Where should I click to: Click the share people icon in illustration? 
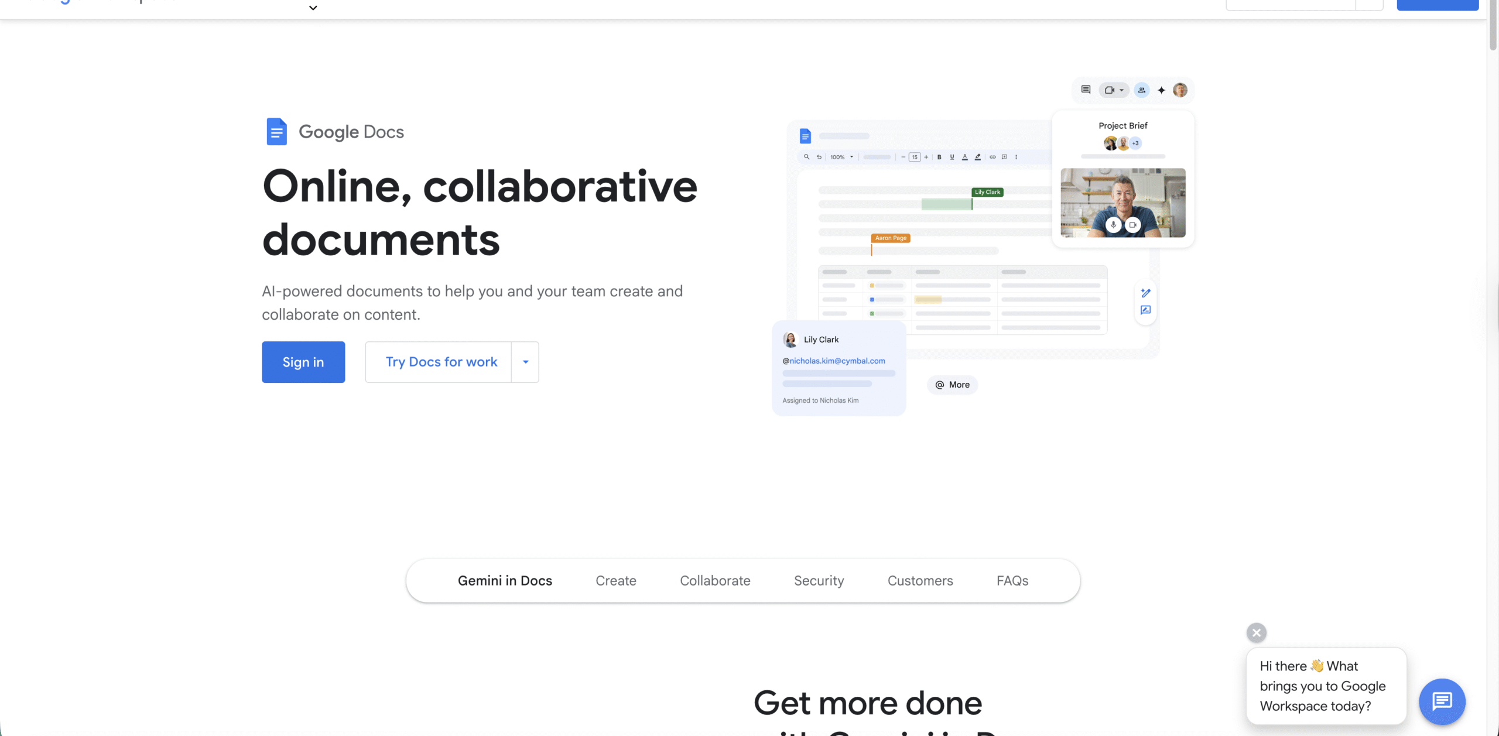point(1141,90)
